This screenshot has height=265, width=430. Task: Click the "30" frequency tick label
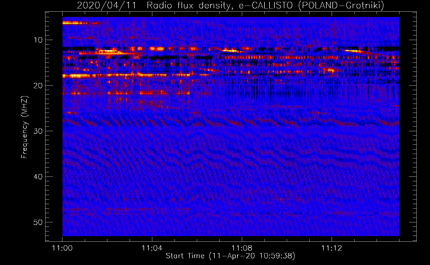click(38, 131)
